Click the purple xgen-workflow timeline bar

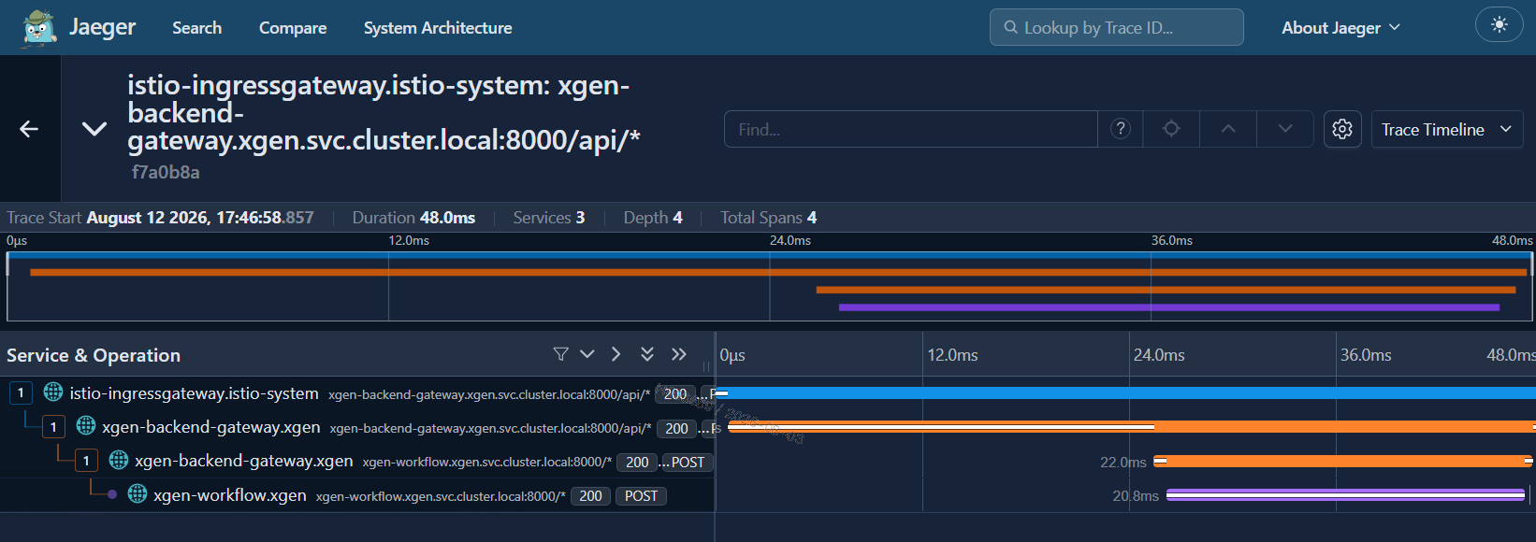point(1345,495)
